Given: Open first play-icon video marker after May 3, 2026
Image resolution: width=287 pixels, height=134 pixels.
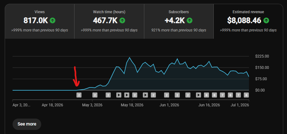Looking at the screenshot, I should coord(119,95).
